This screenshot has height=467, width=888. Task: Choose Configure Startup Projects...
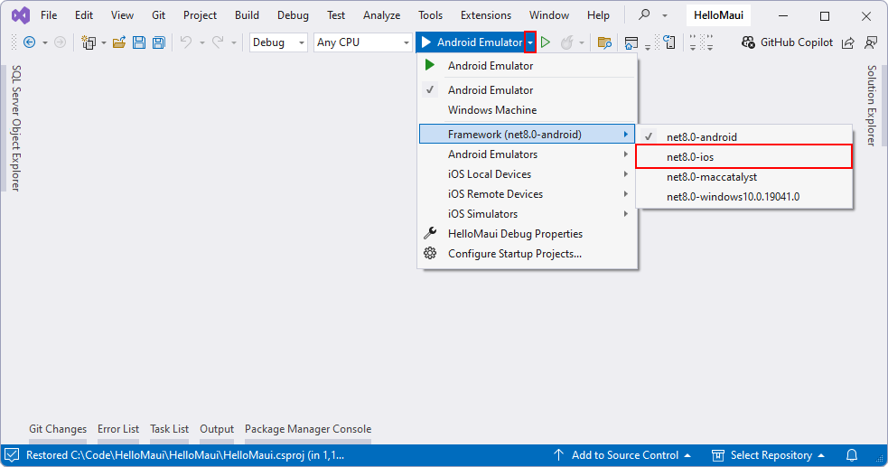528,254
